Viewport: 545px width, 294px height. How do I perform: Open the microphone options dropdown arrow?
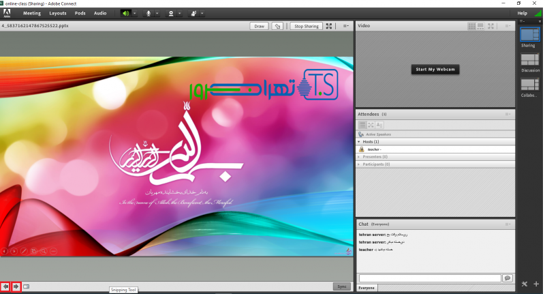pos(158,13)
